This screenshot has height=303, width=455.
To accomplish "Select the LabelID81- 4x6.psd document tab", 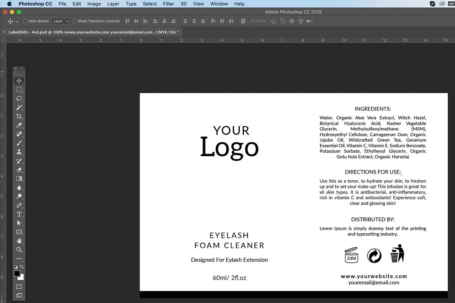I will (x=93, y=32).
